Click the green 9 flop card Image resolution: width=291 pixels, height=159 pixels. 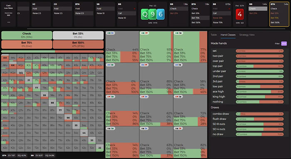pos(153,14)
